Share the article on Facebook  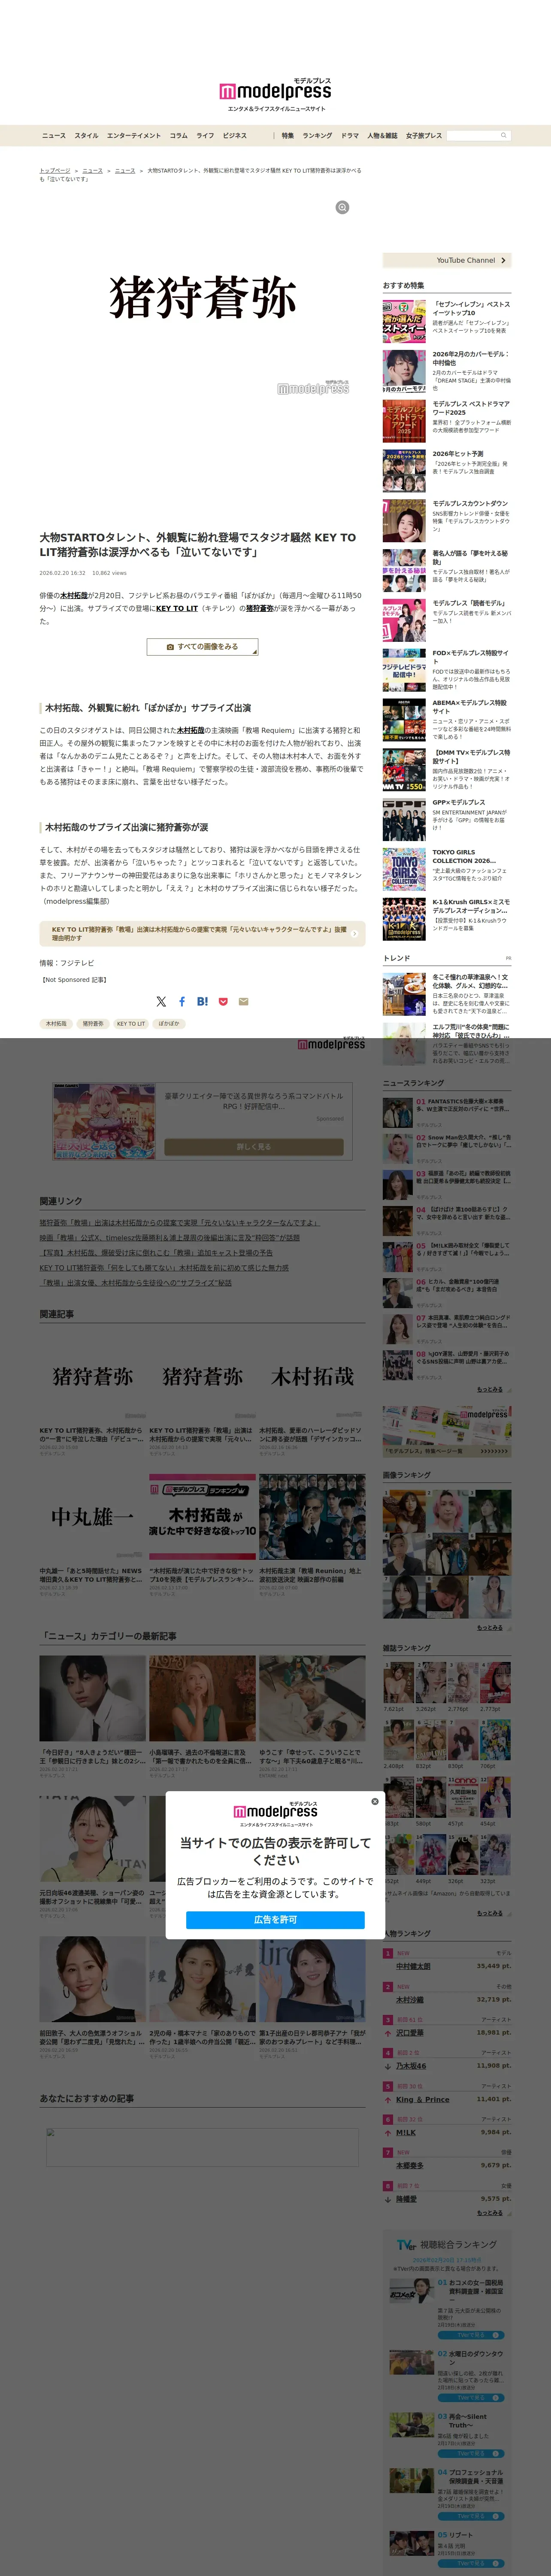point(181,1001)
